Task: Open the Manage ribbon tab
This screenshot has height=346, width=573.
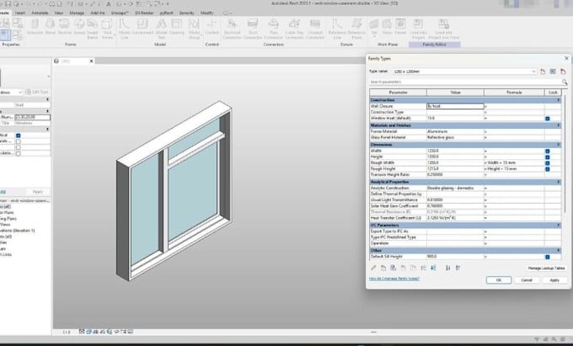Action: tap(77, 13)
